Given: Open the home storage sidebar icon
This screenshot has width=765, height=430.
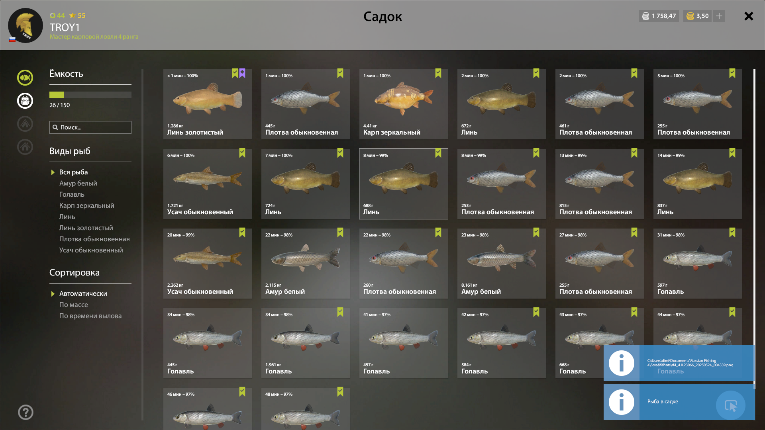Looking at the screenshot, I should click(25, 147).
